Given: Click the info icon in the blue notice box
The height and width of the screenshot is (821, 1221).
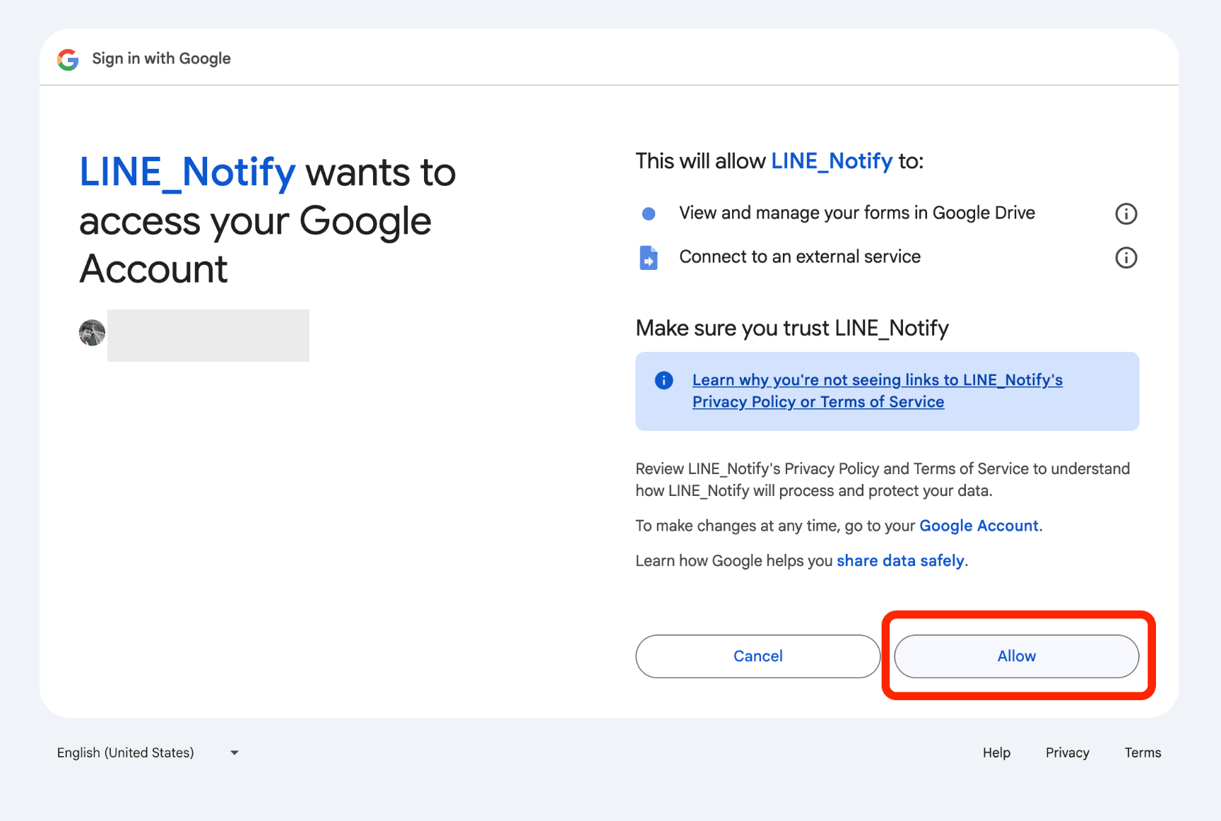Looking at the screenshot, I should (663, 380).
